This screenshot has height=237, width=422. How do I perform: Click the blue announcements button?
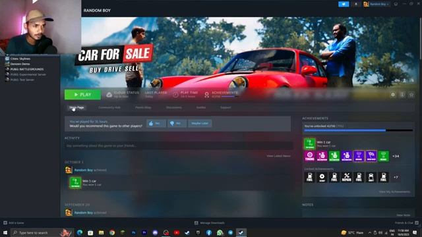point(344,4)
